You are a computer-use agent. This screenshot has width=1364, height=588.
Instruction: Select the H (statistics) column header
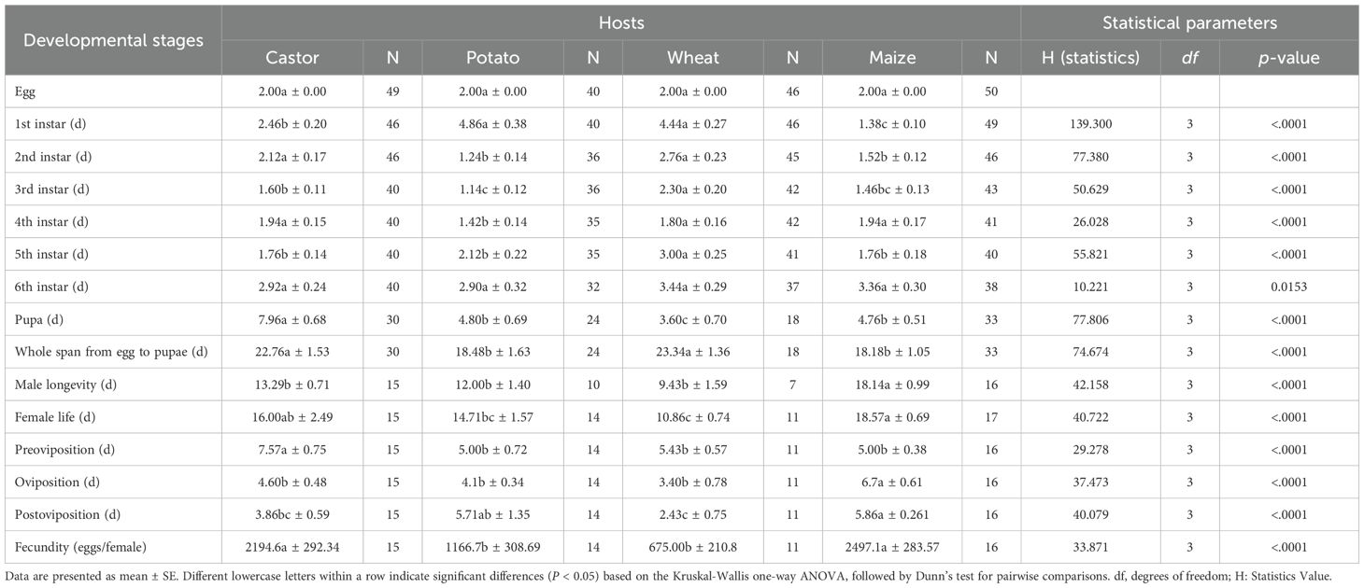[1091, 58]
